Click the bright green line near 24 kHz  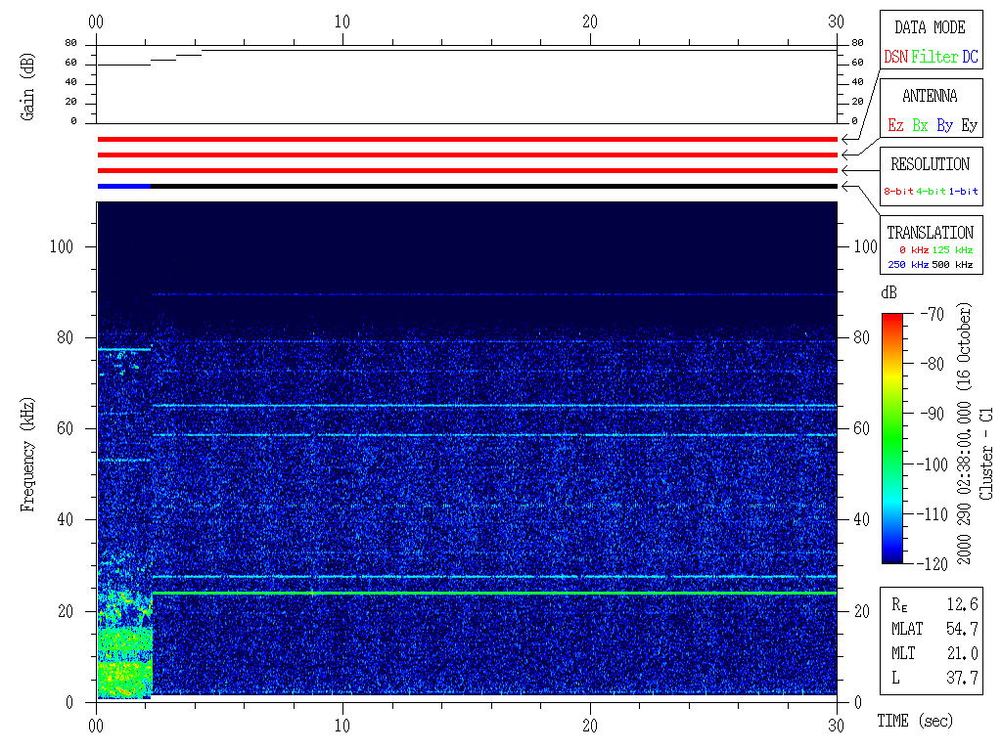pos(489,594)
